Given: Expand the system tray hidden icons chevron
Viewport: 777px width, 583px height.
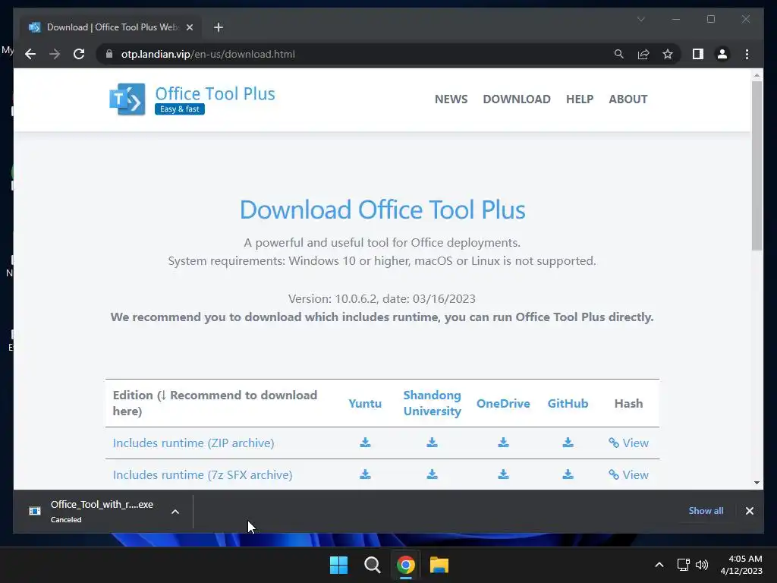Looking at the screenshot, I should tap(659, 565).
